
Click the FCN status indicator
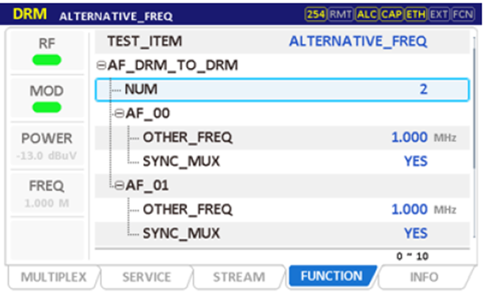pyautogui.click(x=463, y=14)
